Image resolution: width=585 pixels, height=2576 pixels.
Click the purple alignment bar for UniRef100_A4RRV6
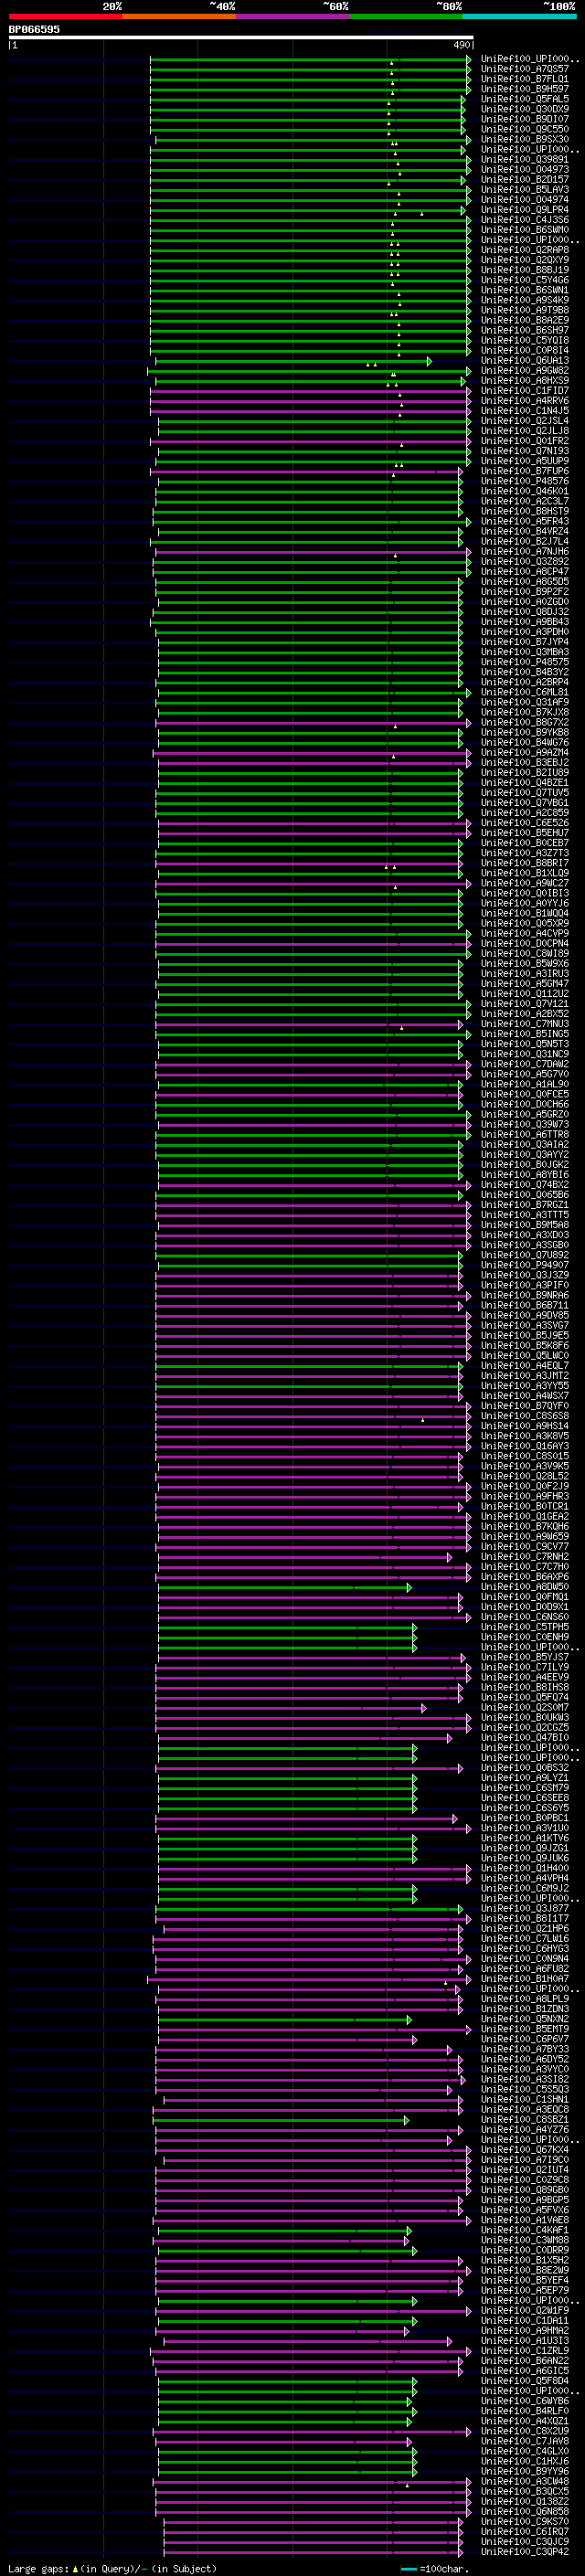310,401
